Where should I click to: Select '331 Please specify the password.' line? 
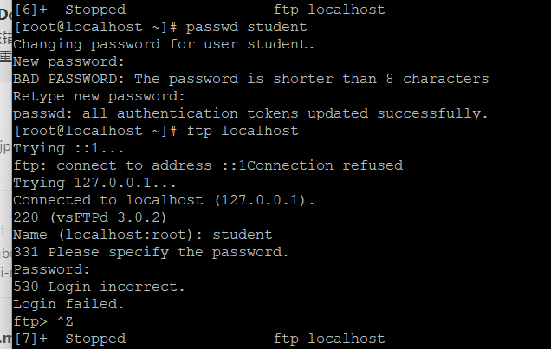(x=151, y=253)
